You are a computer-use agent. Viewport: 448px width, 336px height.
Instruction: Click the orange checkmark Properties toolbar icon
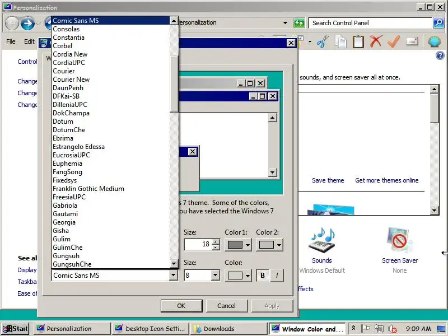coord(394,41)
